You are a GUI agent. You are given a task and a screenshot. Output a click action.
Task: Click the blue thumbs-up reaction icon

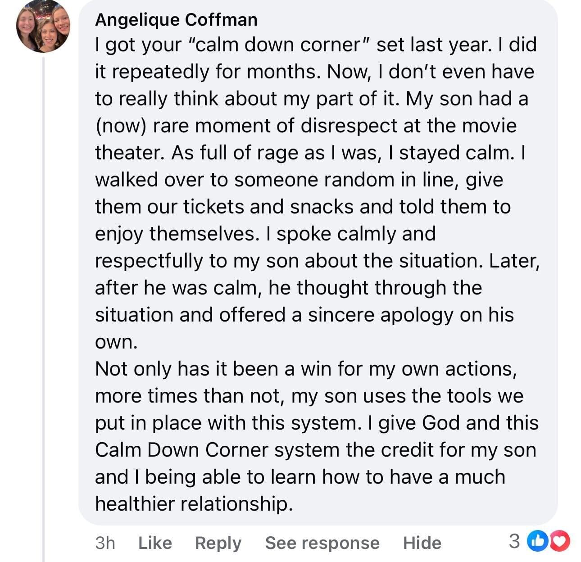(539, 541)
